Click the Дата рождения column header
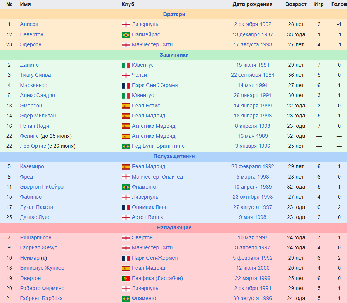The image size is (347, 303). click(x=252, y=4)
